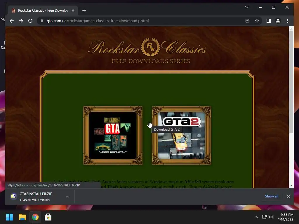
Task: Open the tab search dropdown arrow
Action: [x=246, y=7]
